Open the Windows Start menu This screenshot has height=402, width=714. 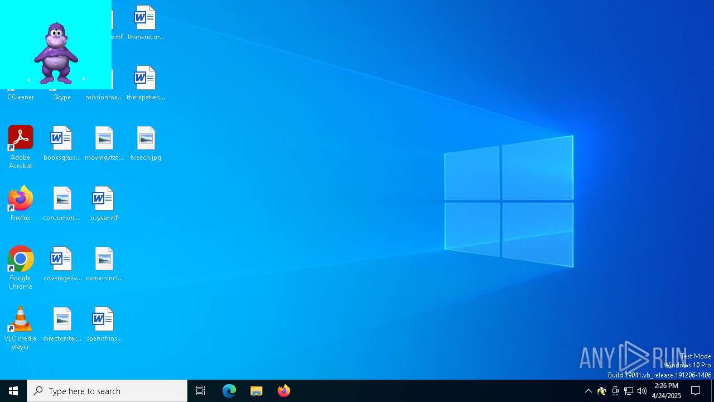13,391
